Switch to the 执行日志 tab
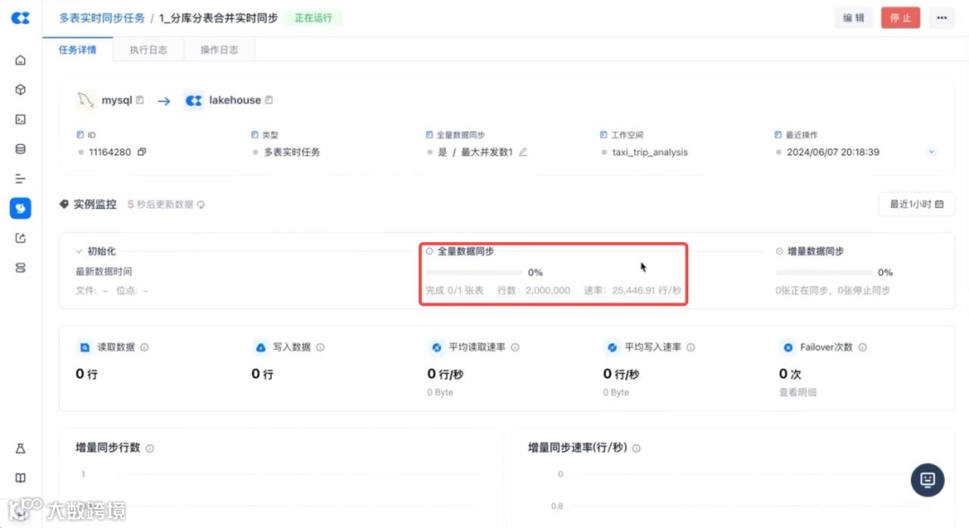 coord(148,50)
